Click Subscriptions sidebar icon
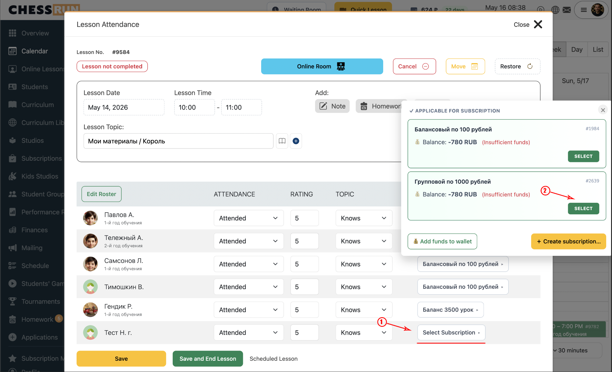Viewport: 612px width, 372px height. [x=13, y=159]
